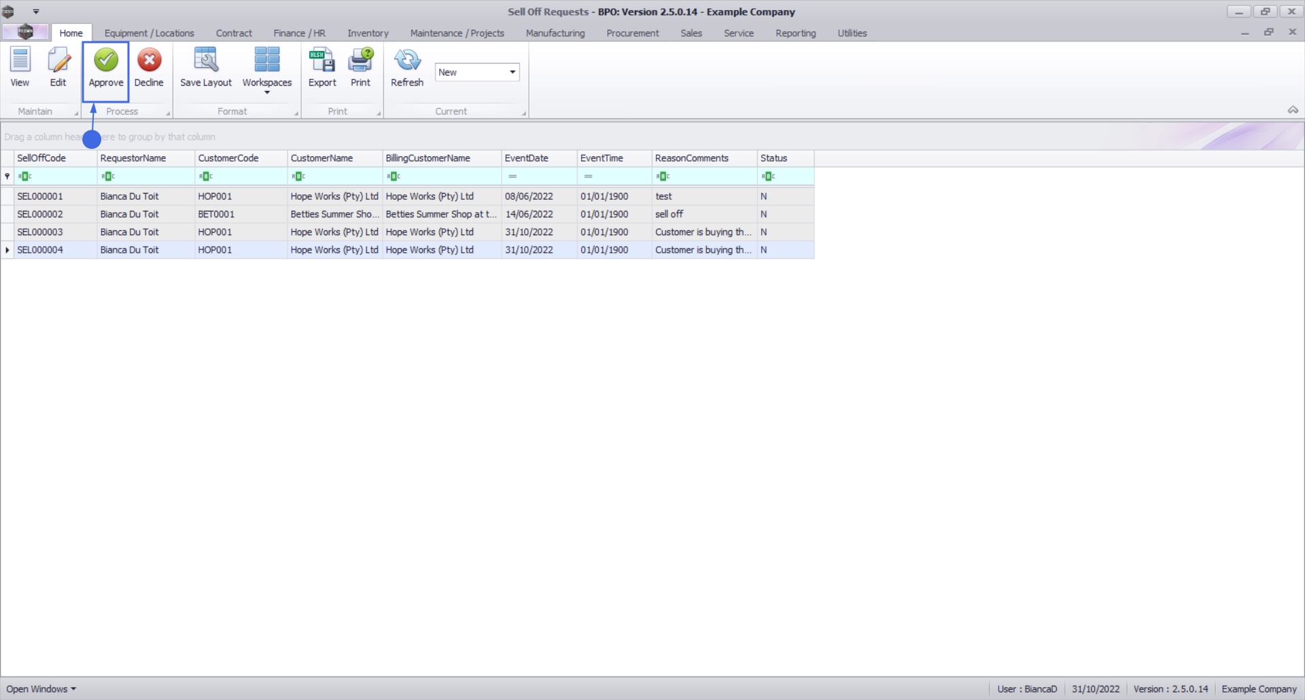Screen dimensions: 1305x700
Task: Sort by the SellOffCode column header
Action: tap(56, 158)
